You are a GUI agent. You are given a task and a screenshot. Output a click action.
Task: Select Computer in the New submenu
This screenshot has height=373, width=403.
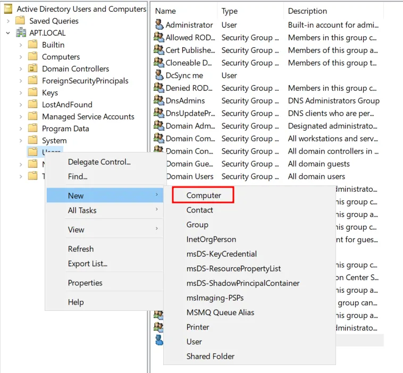(x=203, y=195)
